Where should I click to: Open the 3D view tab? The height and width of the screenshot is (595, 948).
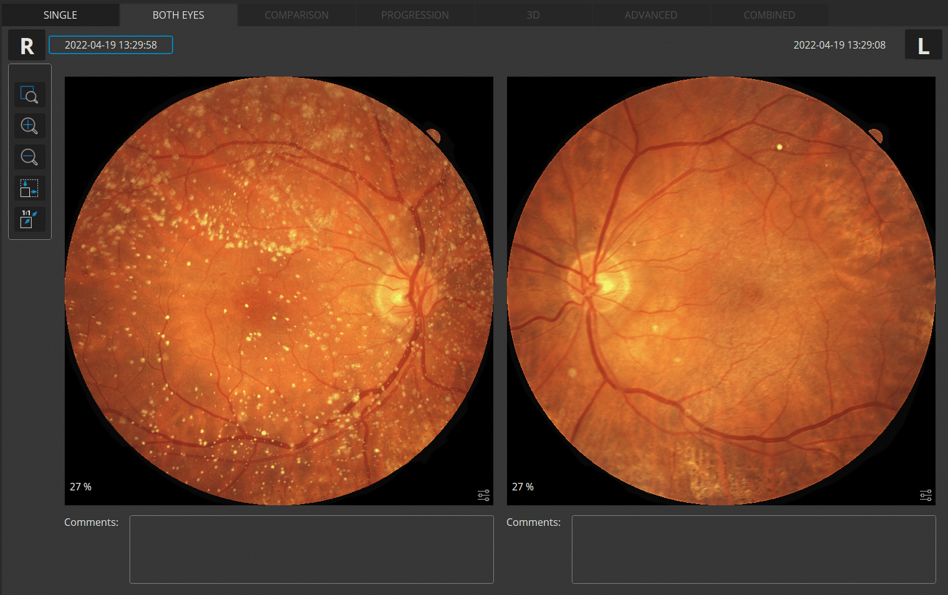pyautogui.click(x=533, y=15)
